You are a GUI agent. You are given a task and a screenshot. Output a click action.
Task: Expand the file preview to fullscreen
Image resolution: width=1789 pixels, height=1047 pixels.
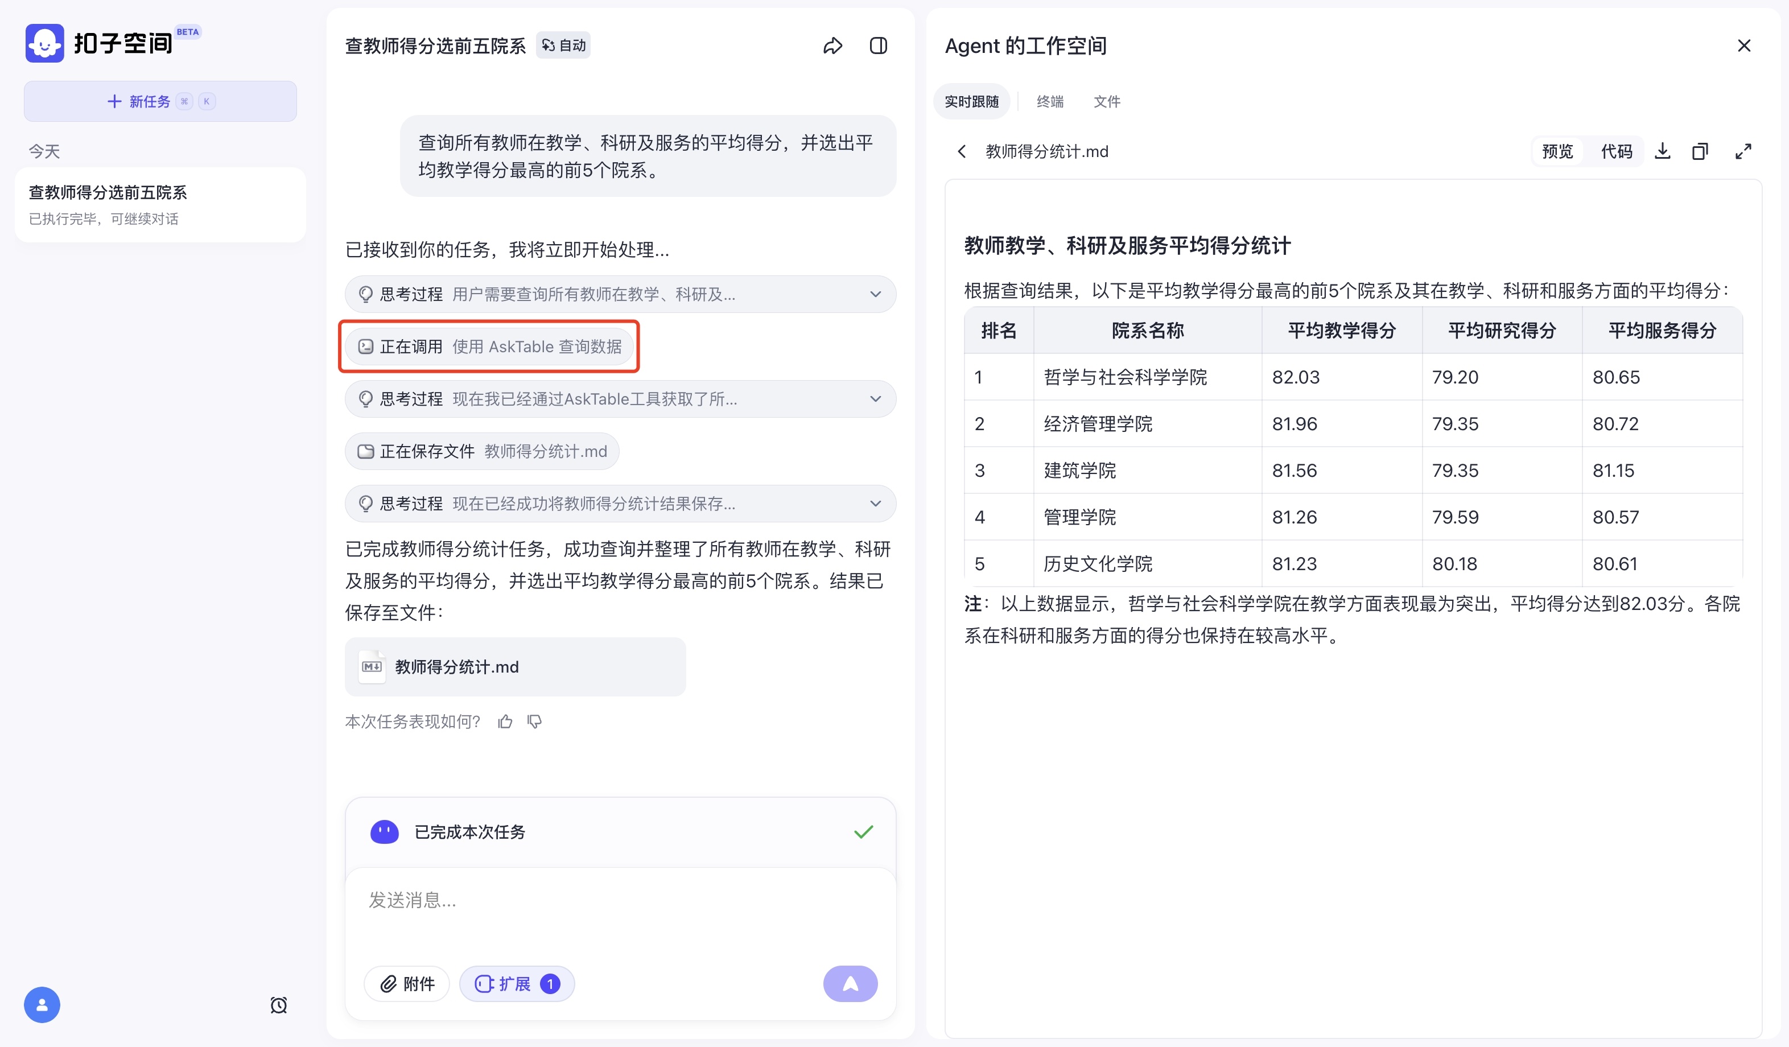coord(1744,151)
